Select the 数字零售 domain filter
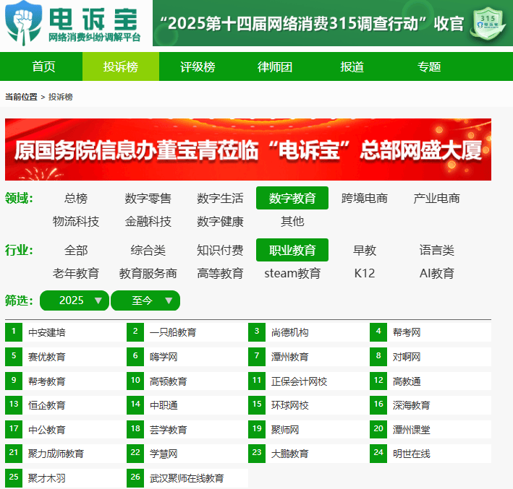Image resolution: width=513 pixels, height=489 pixels. [x=148, y=198]
